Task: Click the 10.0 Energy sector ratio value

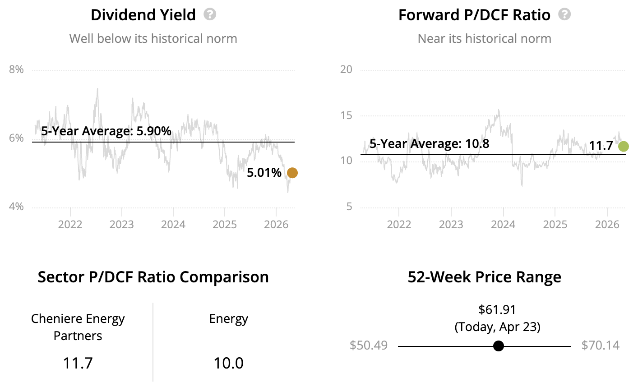Action: click(228, 363)
